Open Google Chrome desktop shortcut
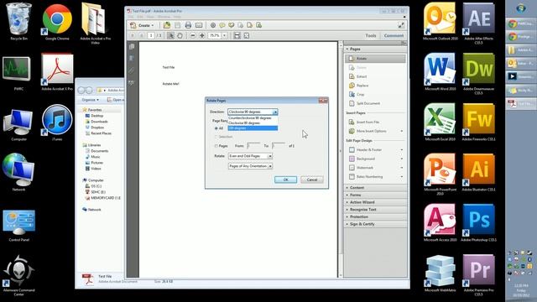The width and height of the screenshot is (537, 302). 57,23
